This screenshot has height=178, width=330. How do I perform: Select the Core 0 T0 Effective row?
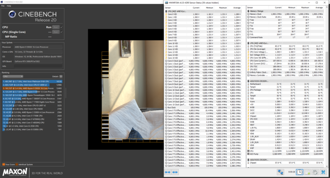pos(203,111)
